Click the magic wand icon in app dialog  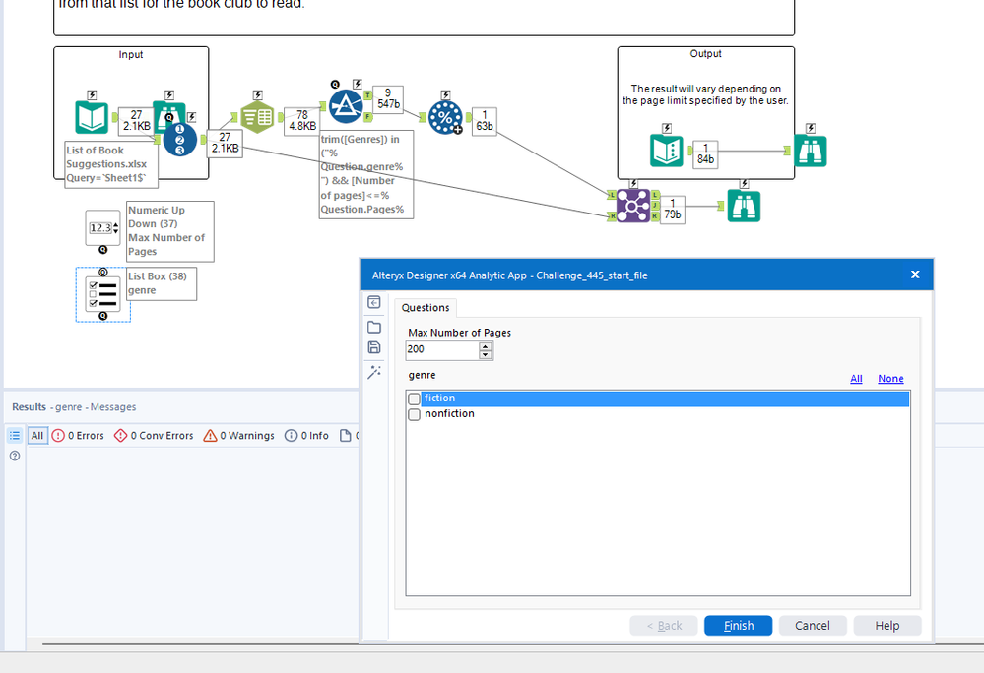coord(374,372)
